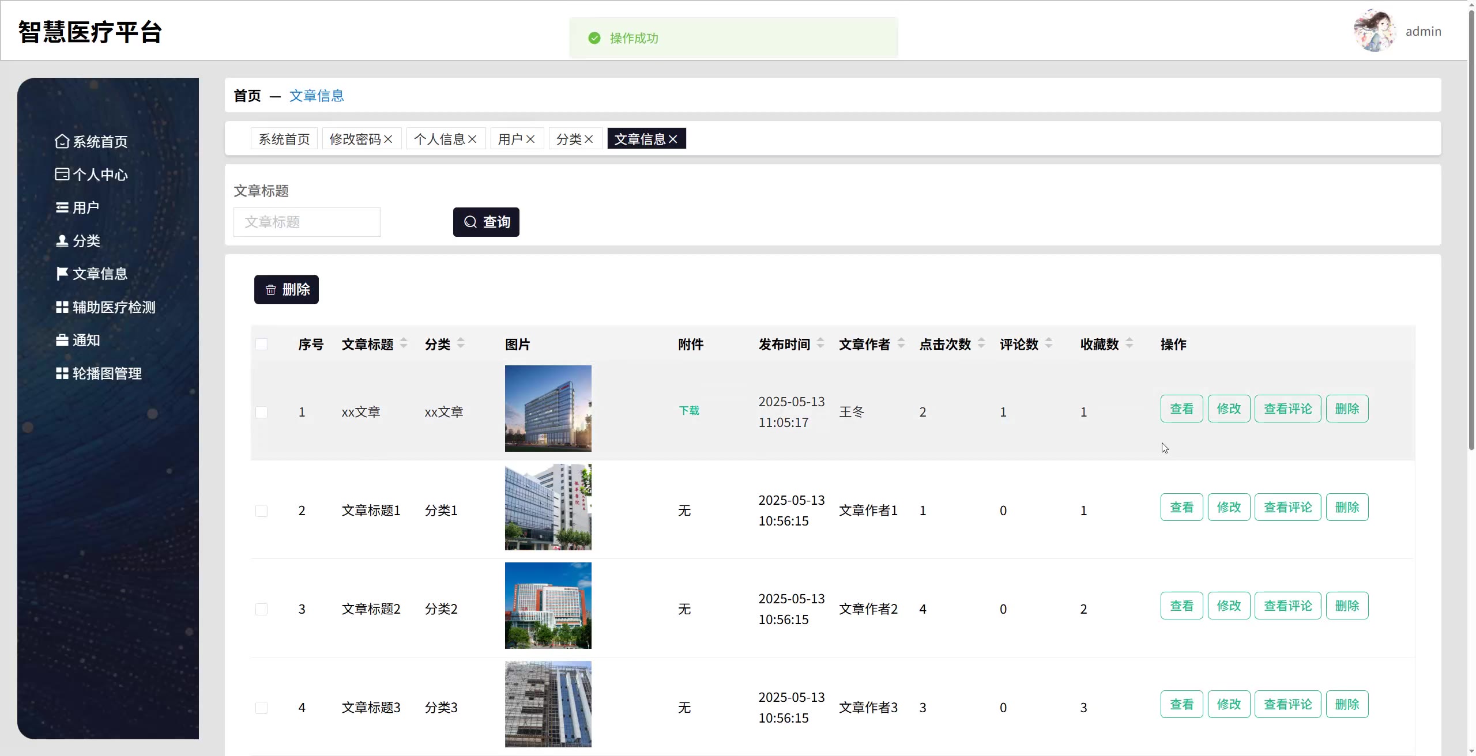The image size is (1476, 756).
Task: Click the home icon beside 系统首页
Action: click(x=62, y=141)
